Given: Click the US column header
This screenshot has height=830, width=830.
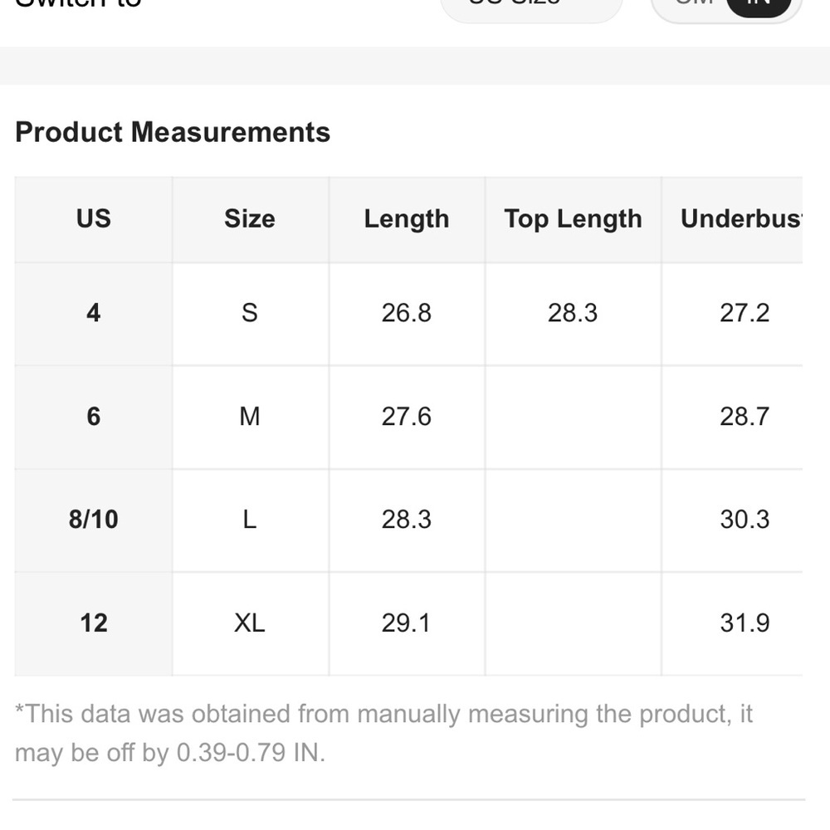Looking at the screenshot, I should pyautogui.click(x=94, y=219).
